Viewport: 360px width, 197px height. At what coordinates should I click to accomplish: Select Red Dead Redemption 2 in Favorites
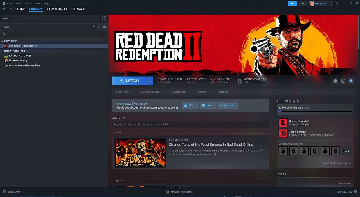54,46
